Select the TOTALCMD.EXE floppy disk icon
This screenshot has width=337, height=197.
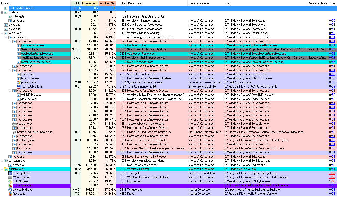[19, 87]
